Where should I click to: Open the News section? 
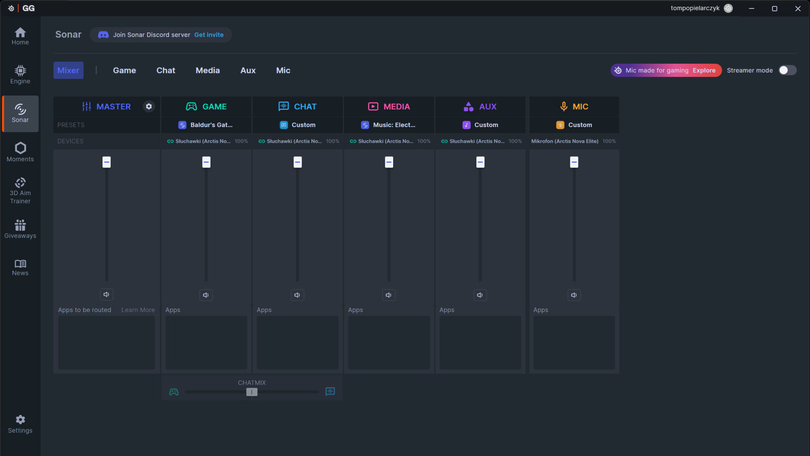click(x=20, y=268)
